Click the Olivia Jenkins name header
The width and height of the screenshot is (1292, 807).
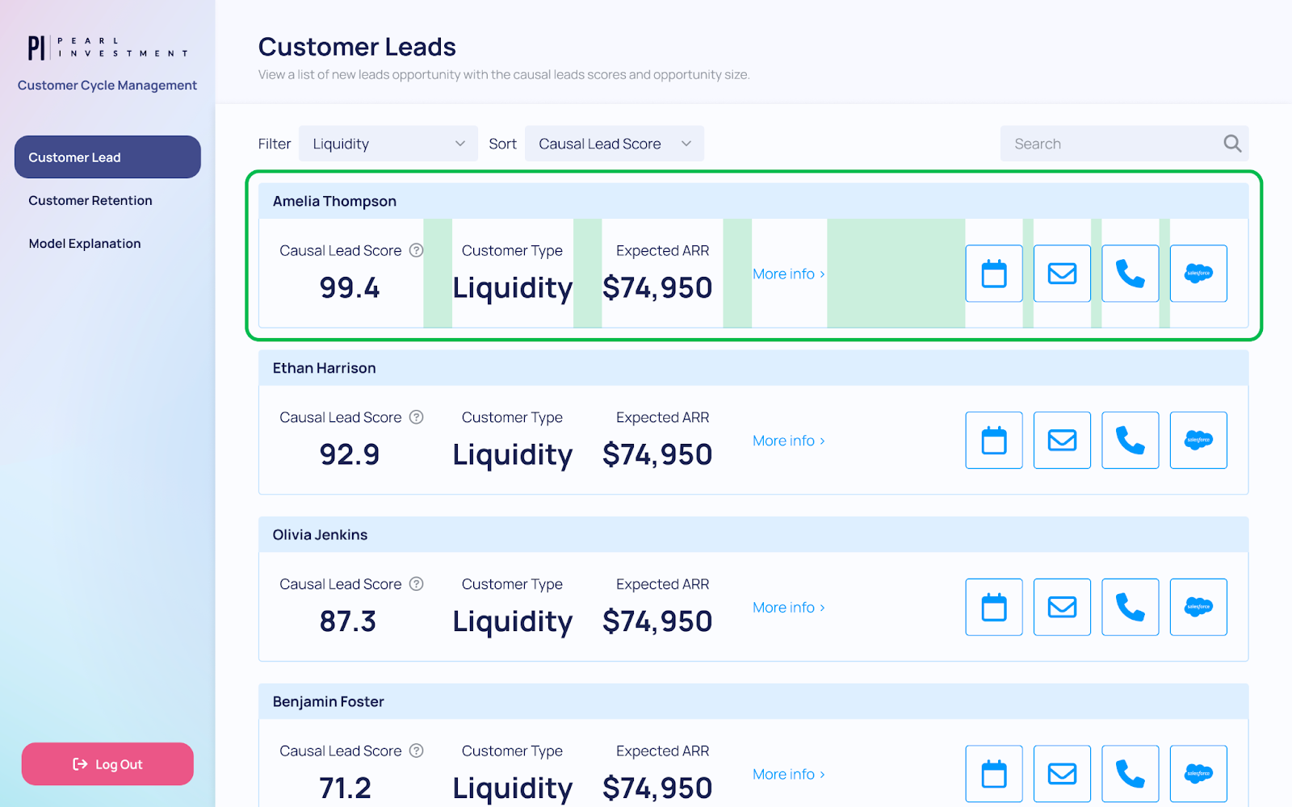(753, 534)
